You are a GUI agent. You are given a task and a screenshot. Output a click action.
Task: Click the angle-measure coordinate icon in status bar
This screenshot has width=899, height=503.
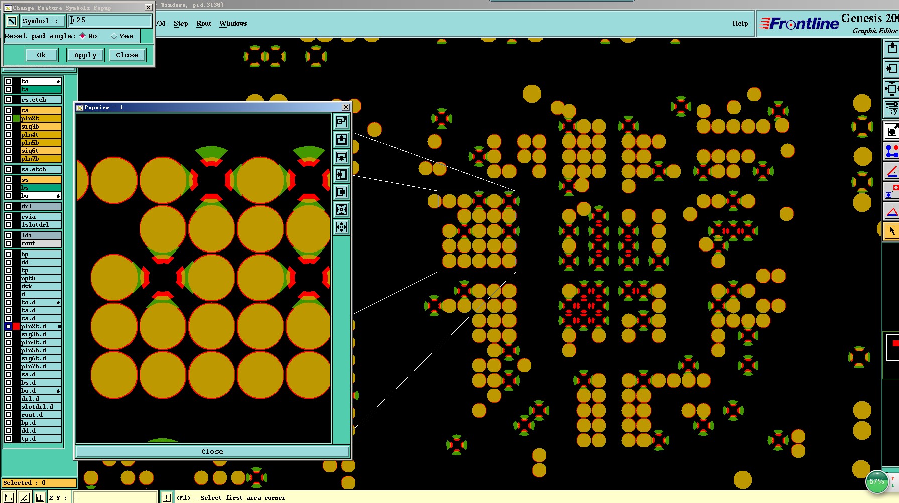[24, 497]
